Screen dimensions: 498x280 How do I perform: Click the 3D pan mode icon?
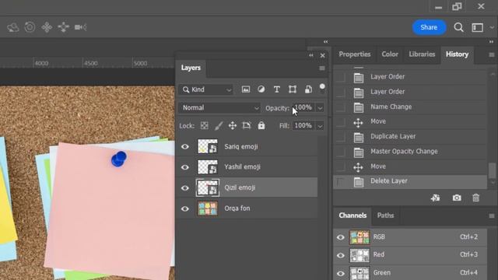click(x=47, y=27)
